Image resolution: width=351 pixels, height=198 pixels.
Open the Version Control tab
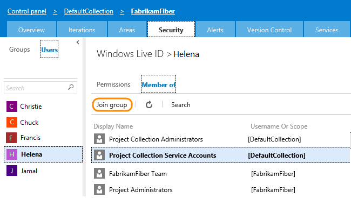(x=269, y=30)
